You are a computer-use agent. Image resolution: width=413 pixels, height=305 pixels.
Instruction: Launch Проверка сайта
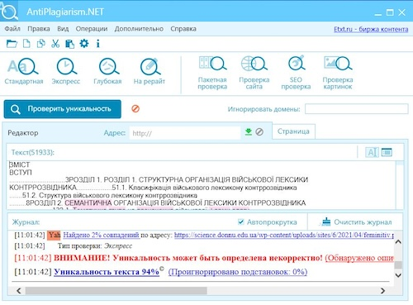(254, 73)
